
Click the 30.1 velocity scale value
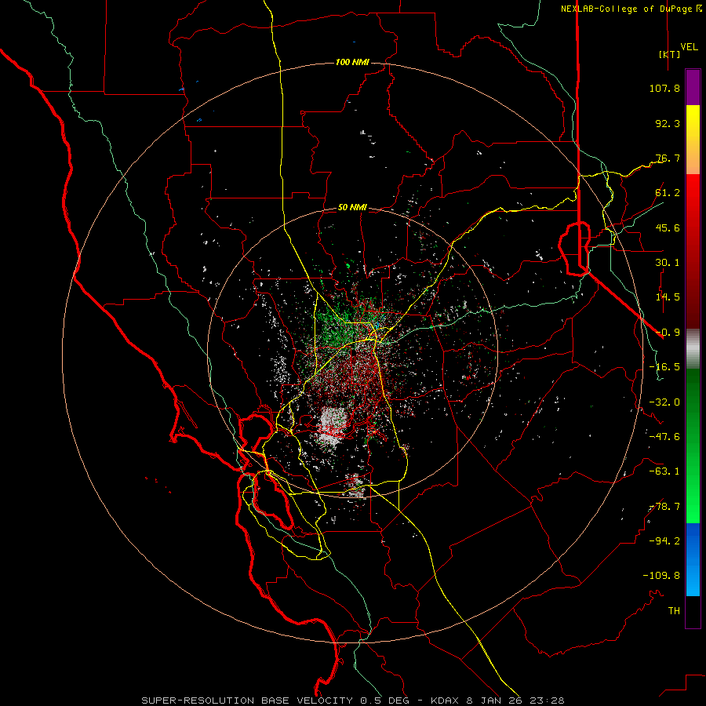[668, 263]
